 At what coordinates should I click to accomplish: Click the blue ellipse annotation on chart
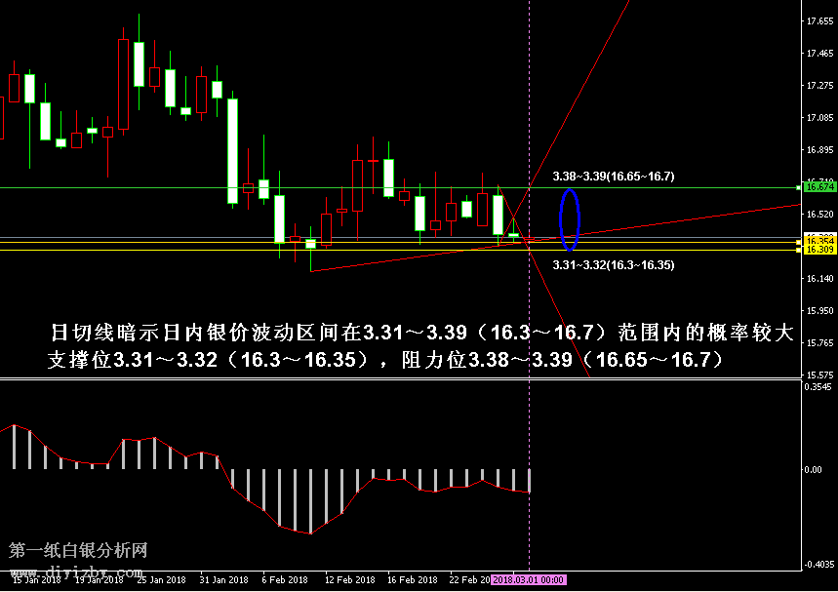[570, 219]
